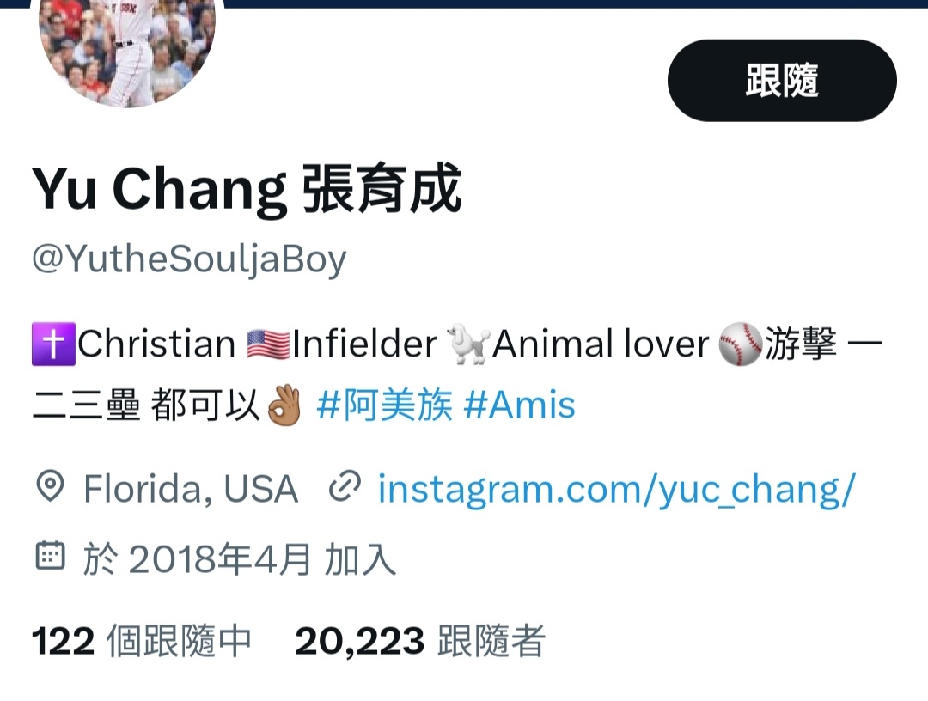Viewport: 928px width, 701px height.
Task: Click the display name Yu Chang 張育成
Action: [247, 188]
